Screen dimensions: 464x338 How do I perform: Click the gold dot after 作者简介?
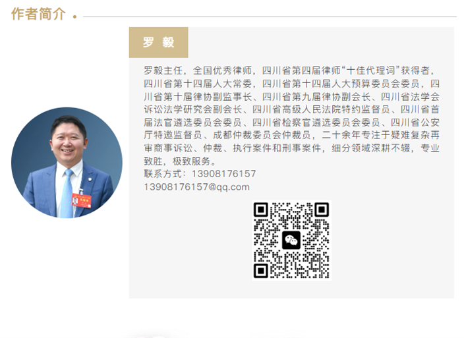click(x=74, y=16)
